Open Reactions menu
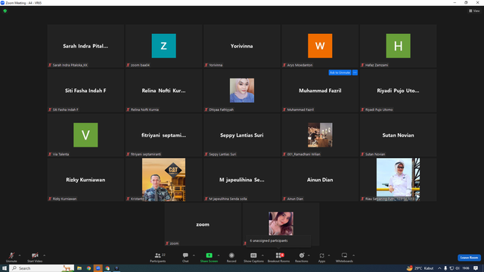This screenshot has width=484, height=272. (302, 257)
